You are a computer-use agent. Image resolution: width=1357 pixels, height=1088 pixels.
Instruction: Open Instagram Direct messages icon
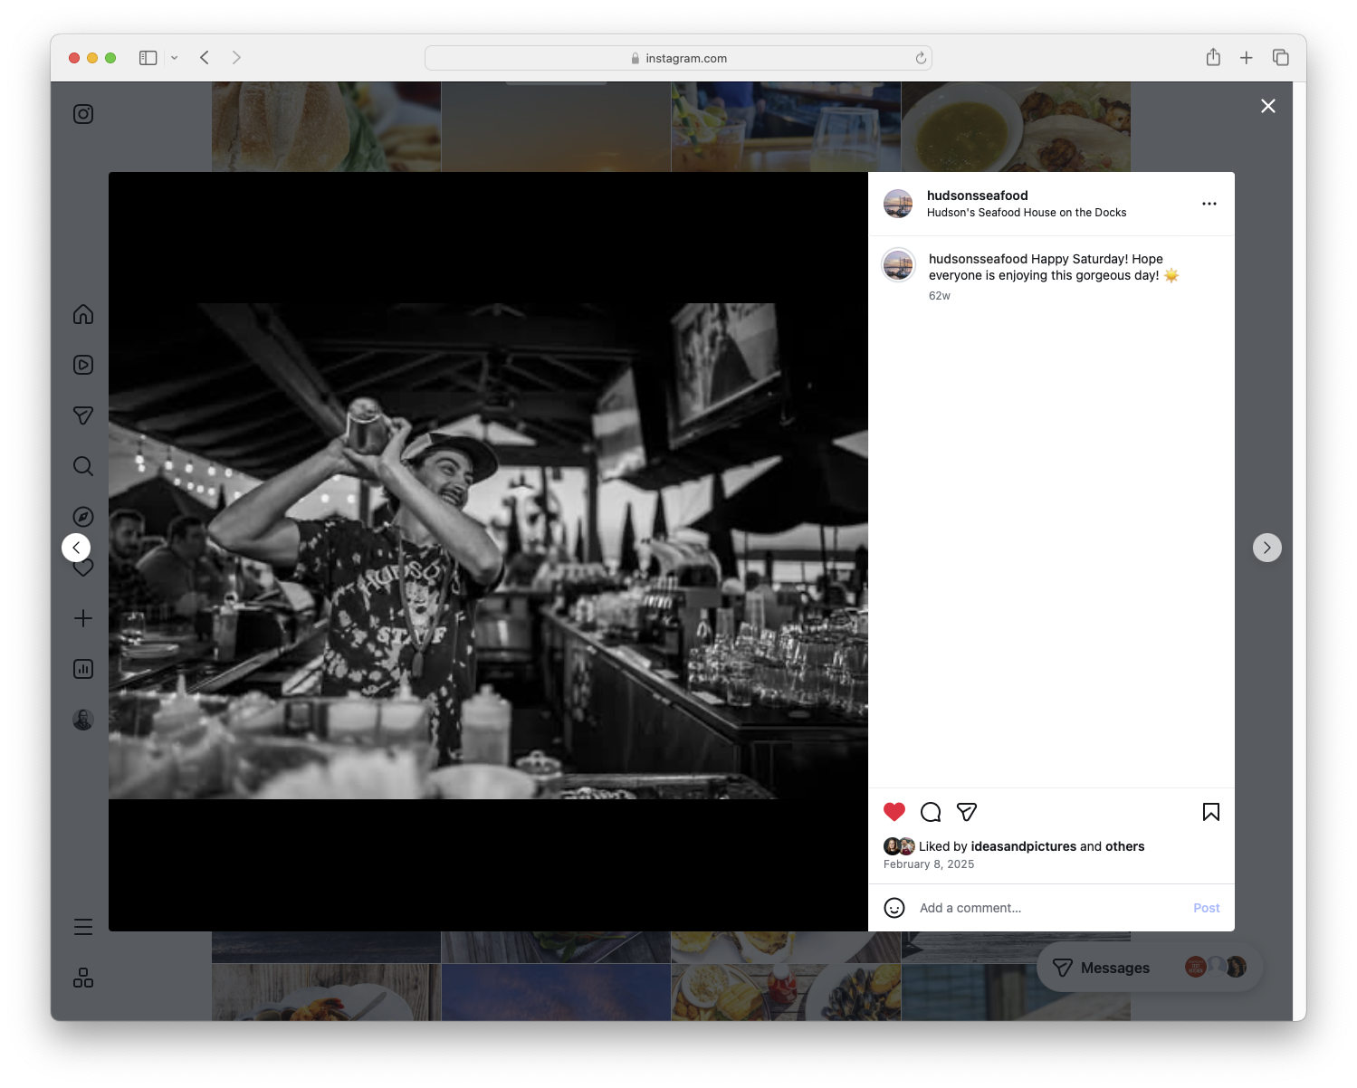click(82, 415)
